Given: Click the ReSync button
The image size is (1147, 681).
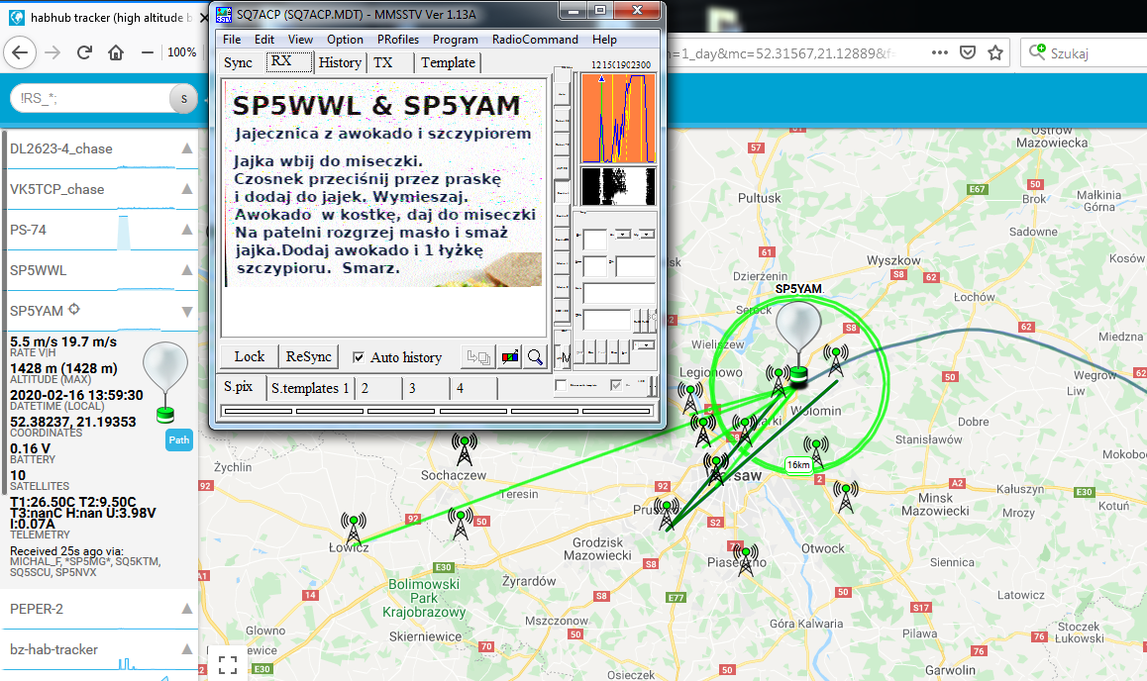Looking at the screenshot, I should [x=309, y=356].
